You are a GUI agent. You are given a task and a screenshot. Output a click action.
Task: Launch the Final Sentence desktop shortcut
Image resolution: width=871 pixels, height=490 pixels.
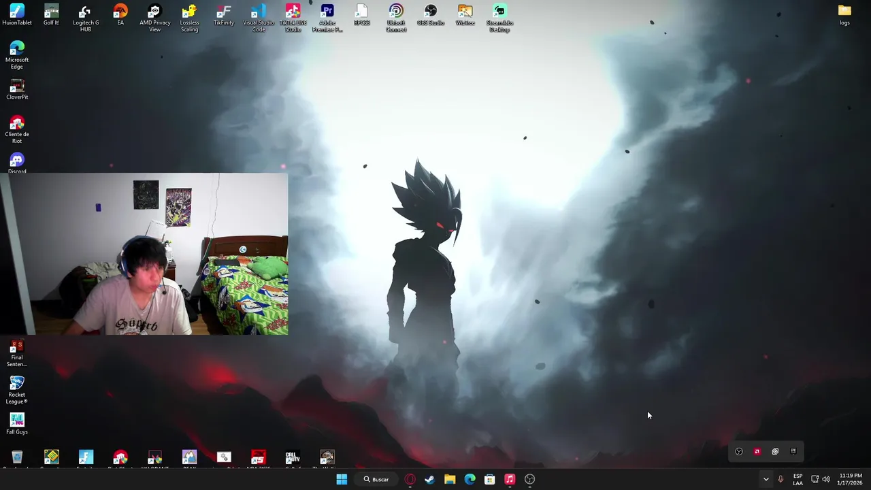17,353
